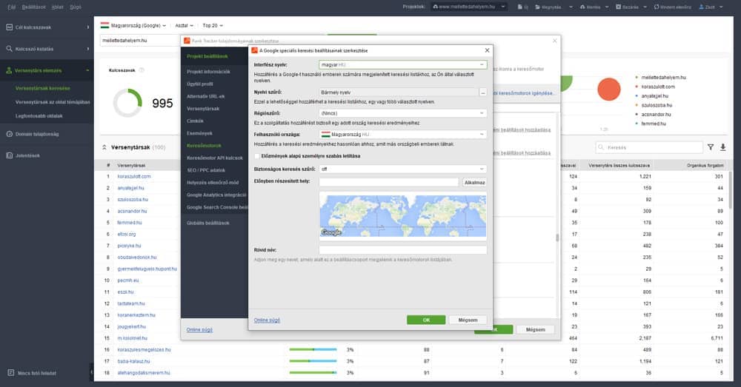
Task: Open the project selector dropdown in the top bar
Action: click(x=469, y=7)
